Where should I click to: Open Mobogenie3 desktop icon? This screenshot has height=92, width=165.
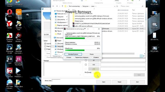point(19,3)
